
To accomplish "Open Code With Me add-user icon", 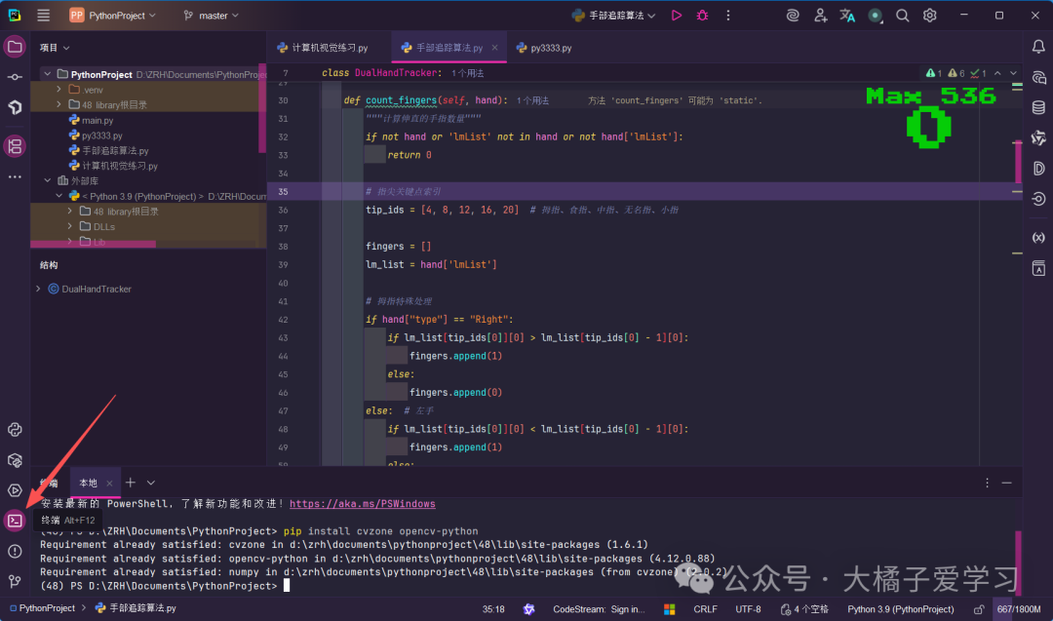I will point(820,16).
